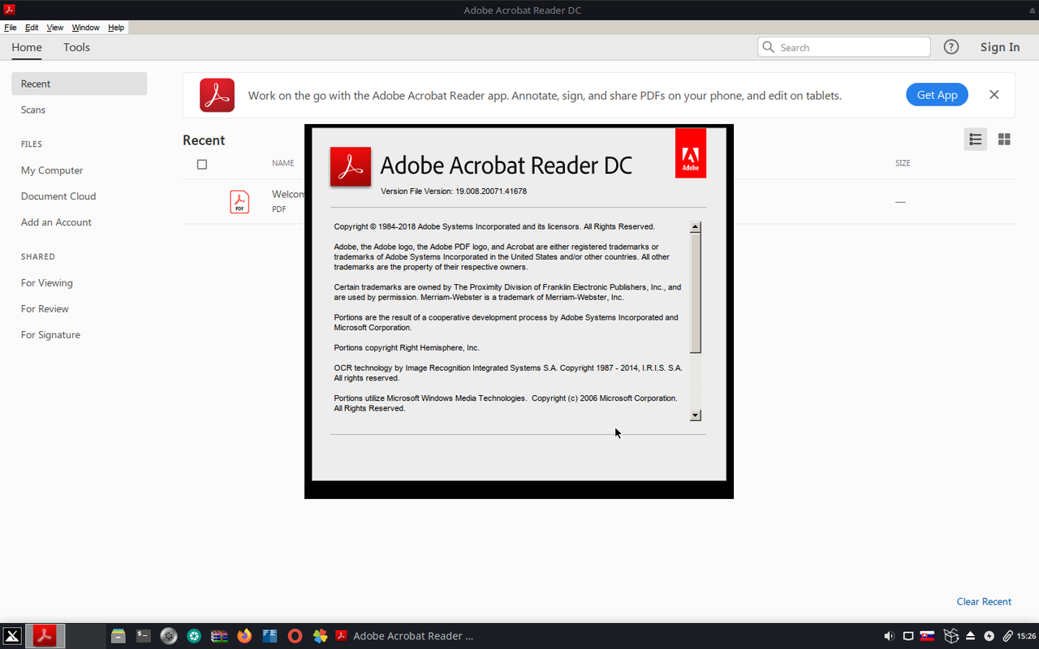The image size is (1039, 649).
Task: Switch to the Home tab
Action: tap(27, 47)
